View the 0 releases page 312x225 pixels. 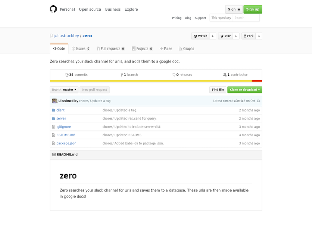(182, 75)
